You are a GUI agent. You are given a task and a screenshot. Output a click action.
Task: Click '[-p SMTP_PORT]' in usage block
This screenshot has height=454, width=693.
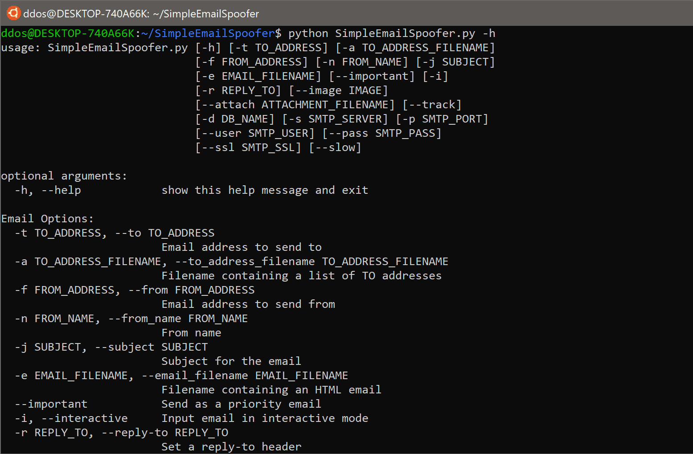pyautogui.click(x=442, y=119)
